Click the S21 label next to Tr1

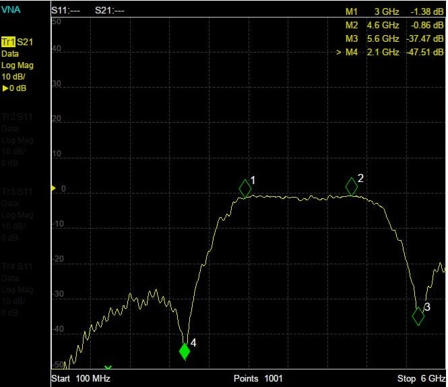25,42
